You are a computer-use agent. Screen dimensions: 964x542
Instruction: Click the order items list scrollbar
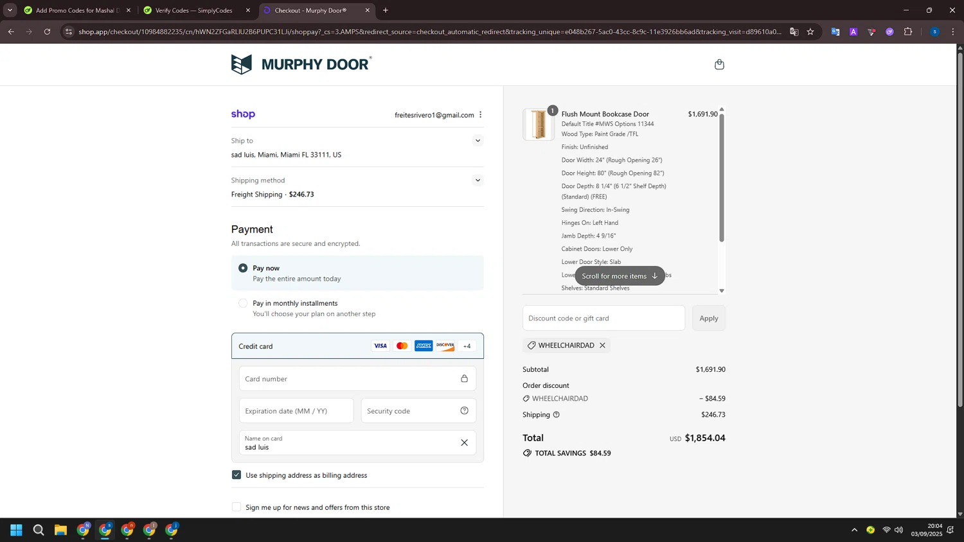722,177
